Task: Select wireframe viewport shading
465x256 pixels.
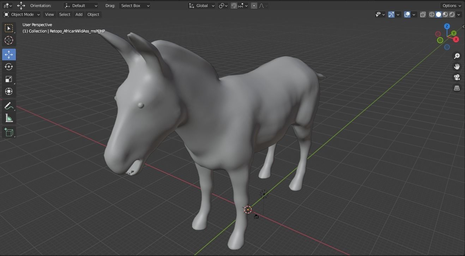Action: pyautogui.click(x=432, y=14)
